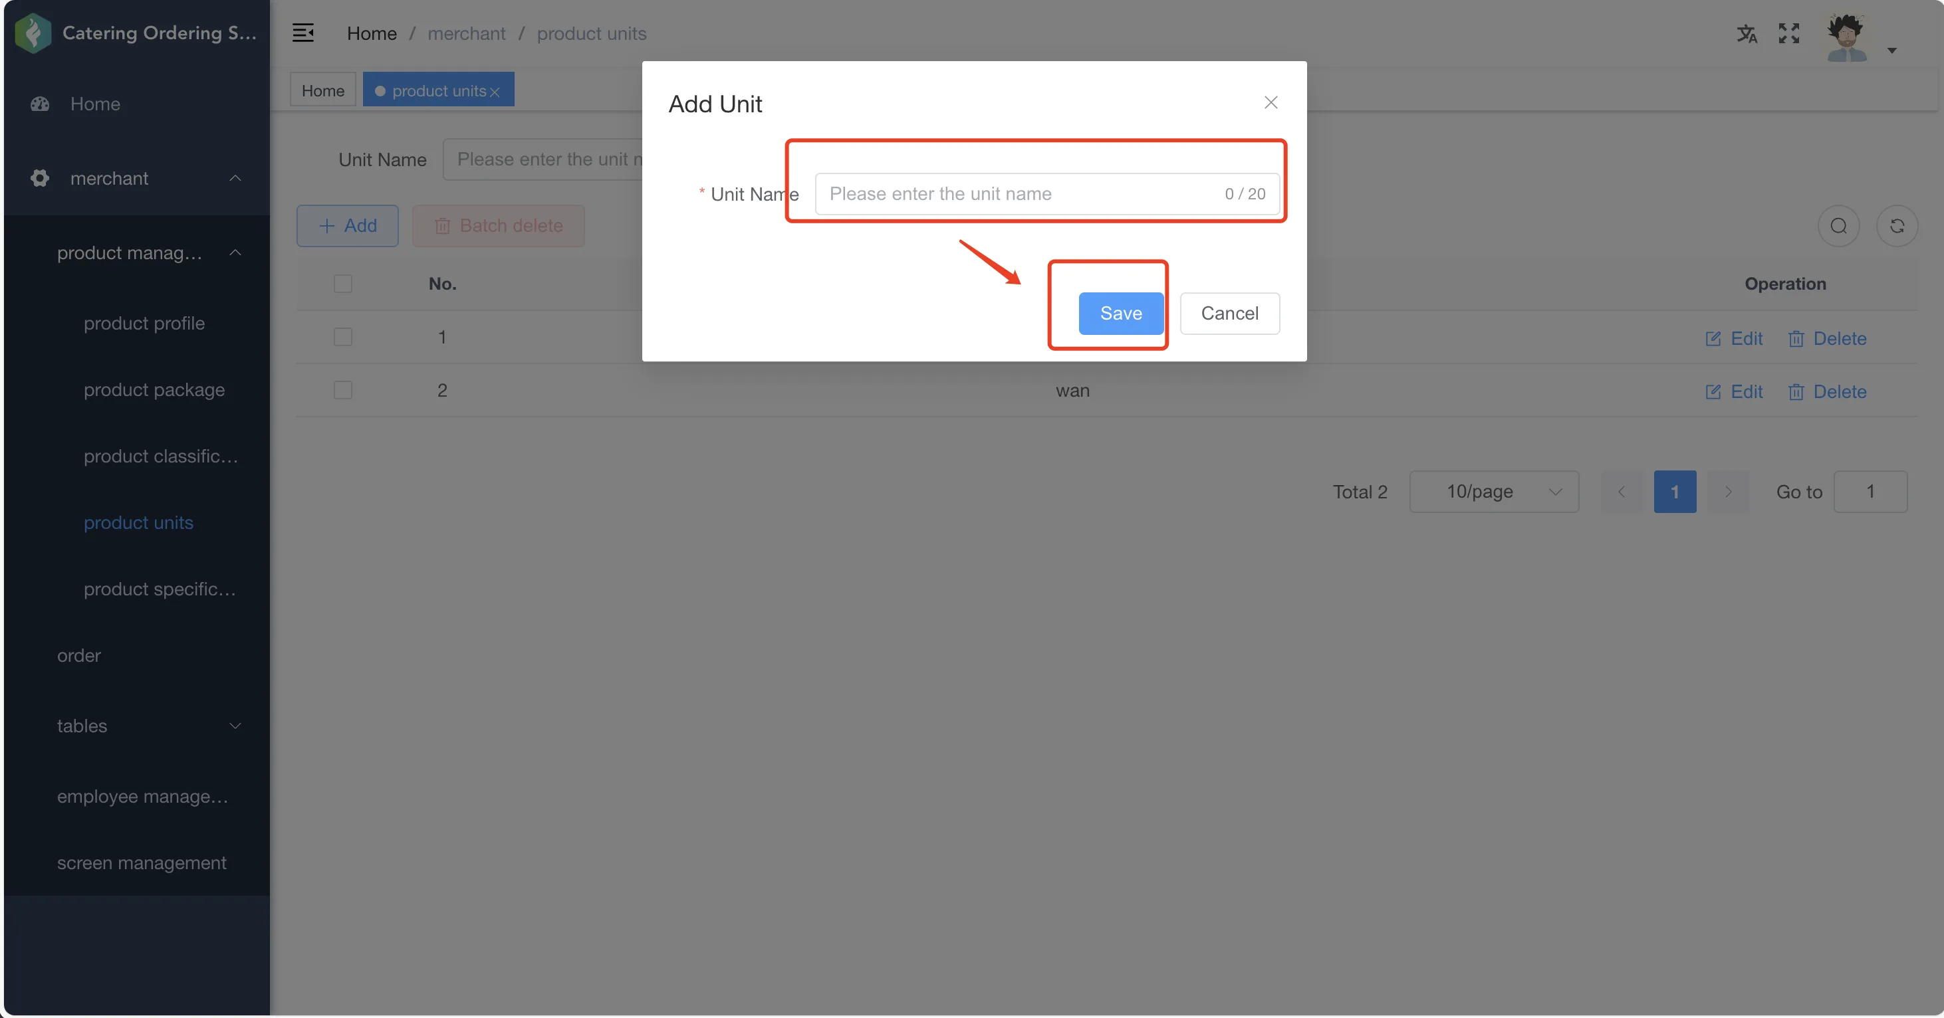Open the 10/page size dropdown
Image resolution: width=1944 pixels, height=1018 pixels.
[1493, 492]
